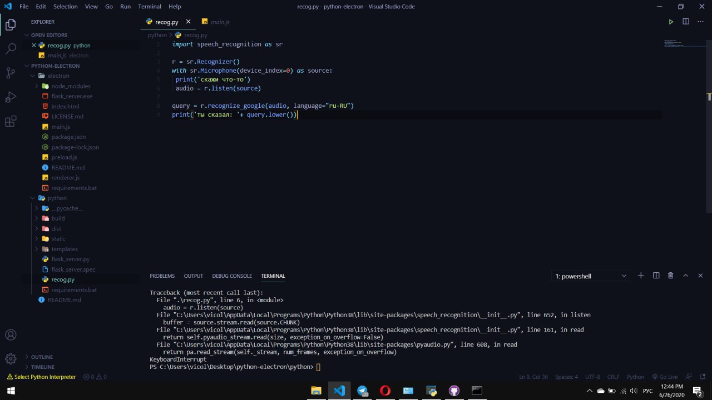Split the terminal panel

coord(656,276)
